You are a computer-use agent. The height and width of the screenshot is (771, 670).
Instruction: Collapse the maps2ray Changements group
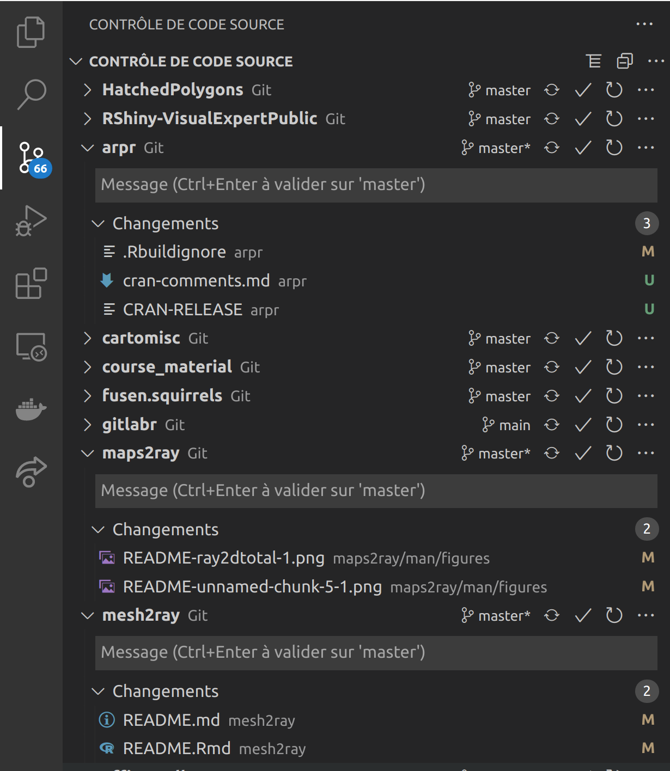[98, 529]
